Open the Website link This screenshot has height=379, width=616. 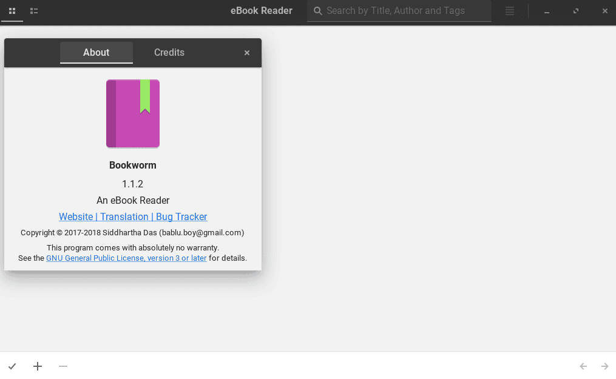pos(76,216)
